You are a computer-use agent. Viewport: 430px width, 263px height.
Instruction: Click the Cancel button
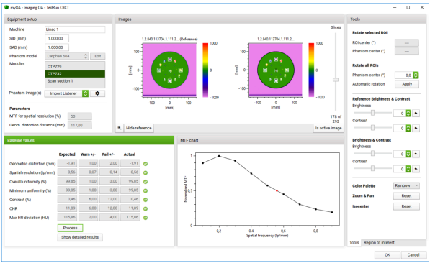pos(413,255)
